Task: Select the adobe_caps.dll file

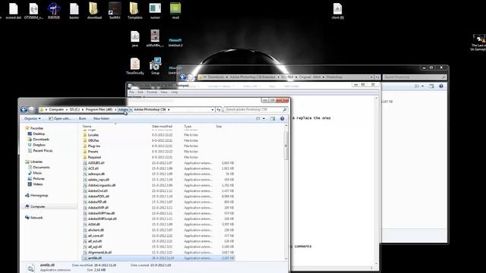Action: [99, 180]
